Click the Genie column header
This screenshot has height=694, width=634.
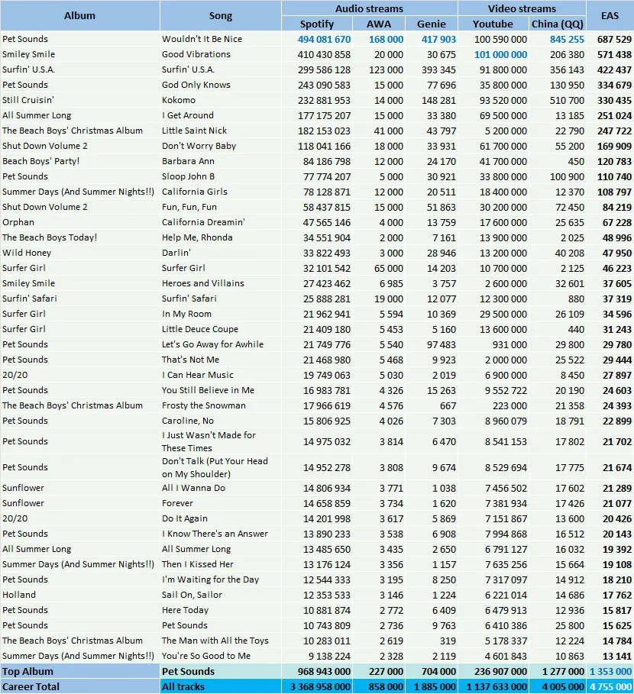[432, 24]
